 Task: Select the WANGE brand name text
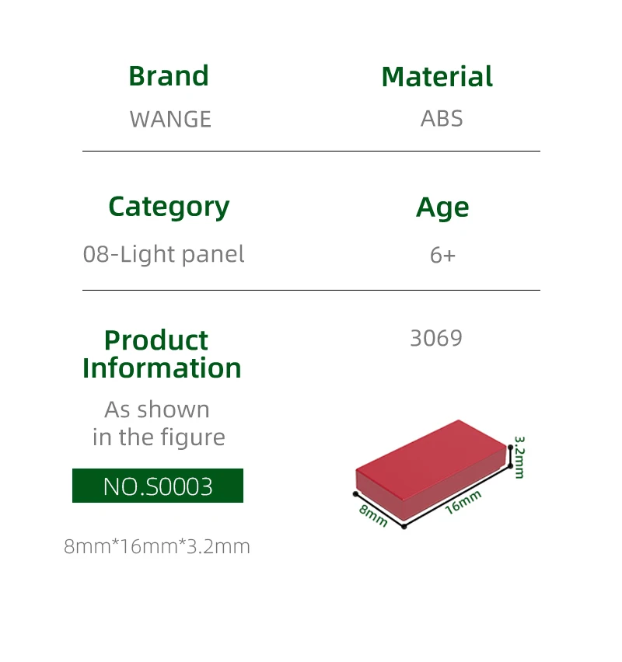170,119
